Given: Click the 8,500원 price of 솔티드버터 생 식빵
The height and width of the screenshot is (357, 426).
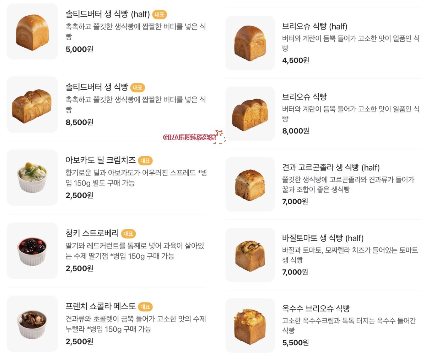Looking at the screenshot, I should 80,122.
